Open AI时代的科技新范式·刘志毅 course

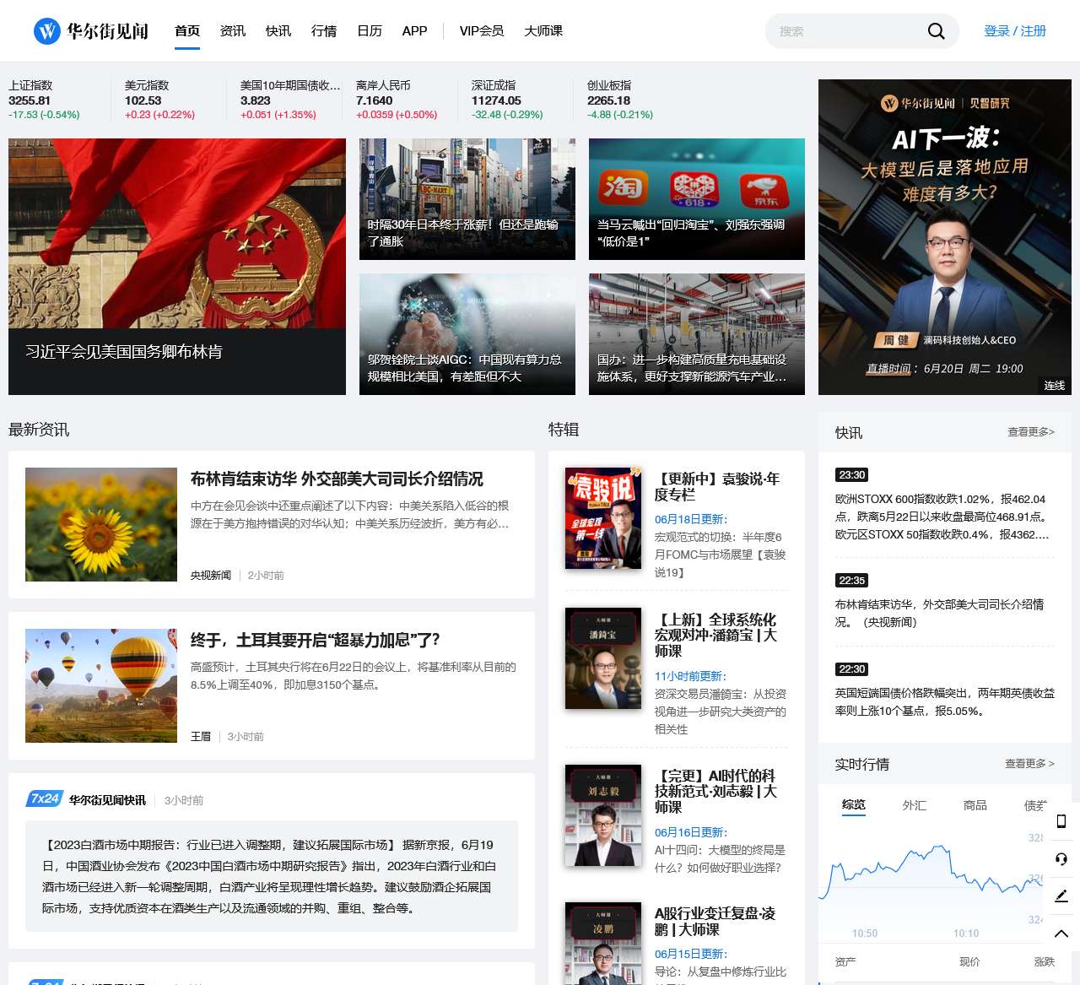[715, 791]
